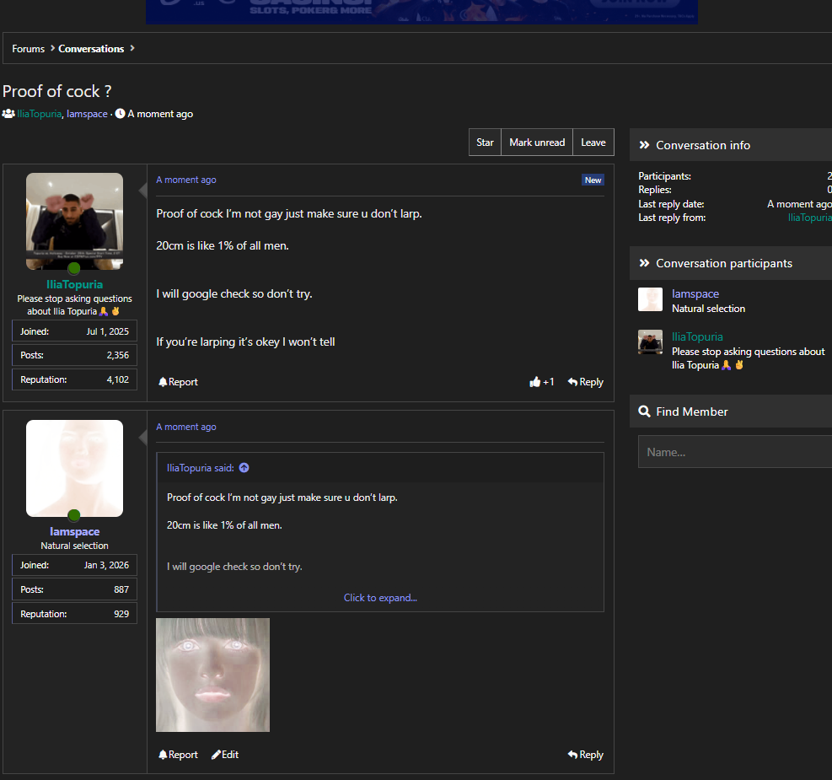The image size is (832, 780).
Task: Click the thumbs-up +1 like icon
Action: point(534,381)
